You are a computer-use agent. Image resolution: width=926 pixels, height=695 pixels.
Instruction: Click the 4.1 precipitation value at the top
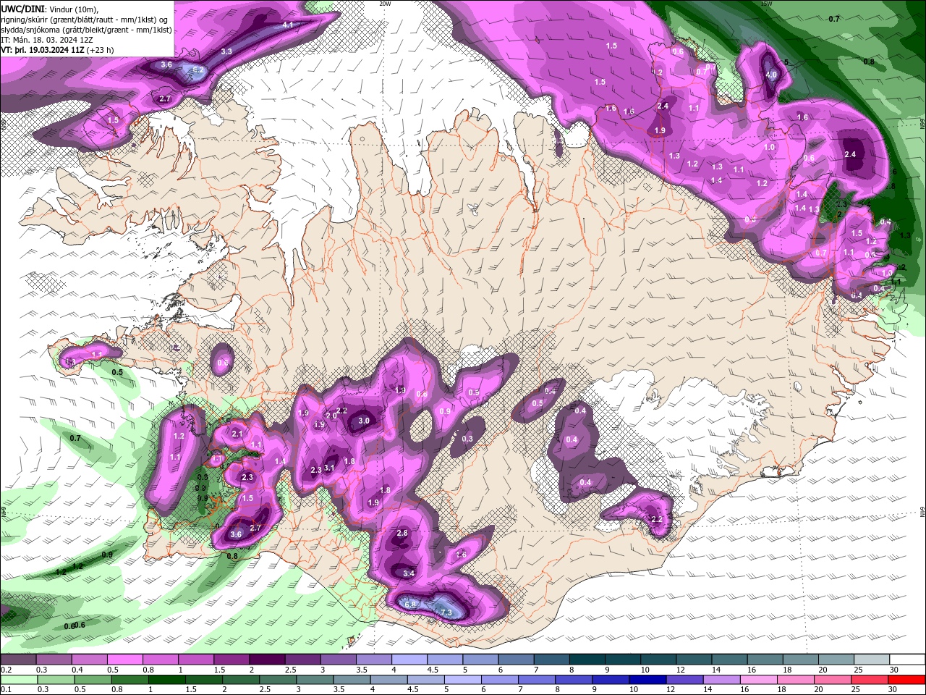click(288, 25)
